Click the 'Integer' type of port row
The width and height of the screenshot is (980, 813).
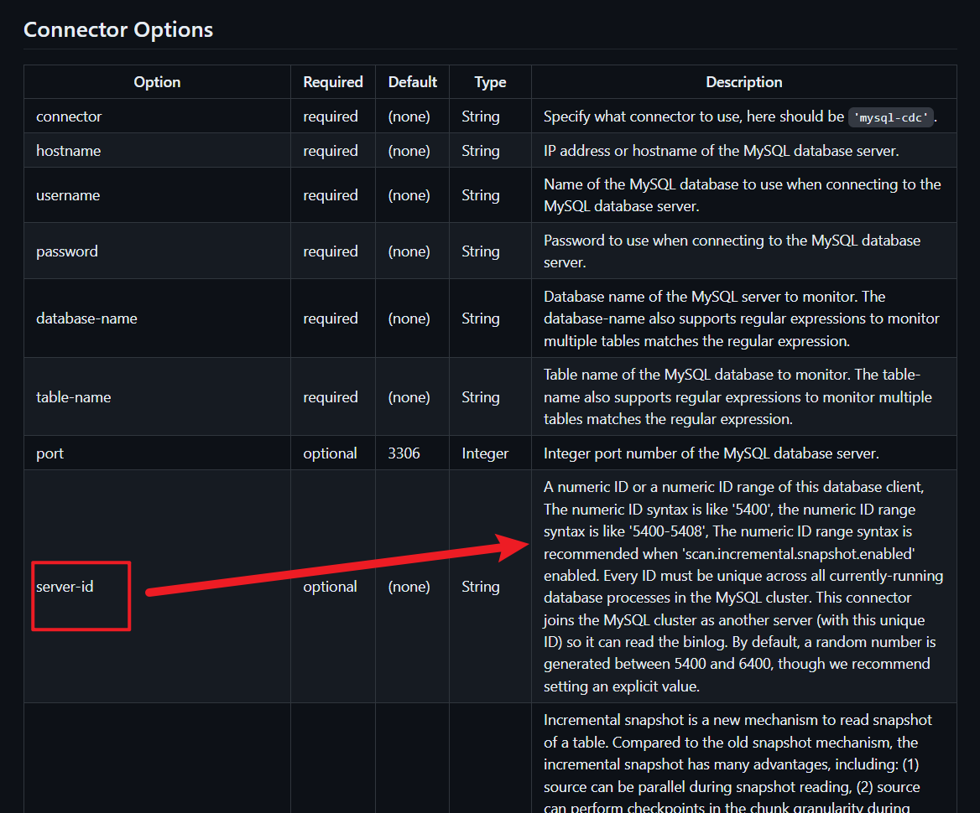485,453
